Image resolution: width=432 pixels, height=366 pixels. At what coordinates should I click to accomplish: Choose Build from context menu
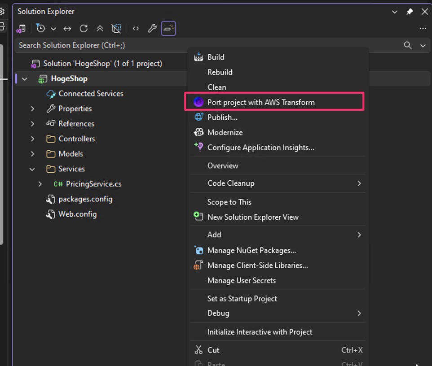[278, 57]
